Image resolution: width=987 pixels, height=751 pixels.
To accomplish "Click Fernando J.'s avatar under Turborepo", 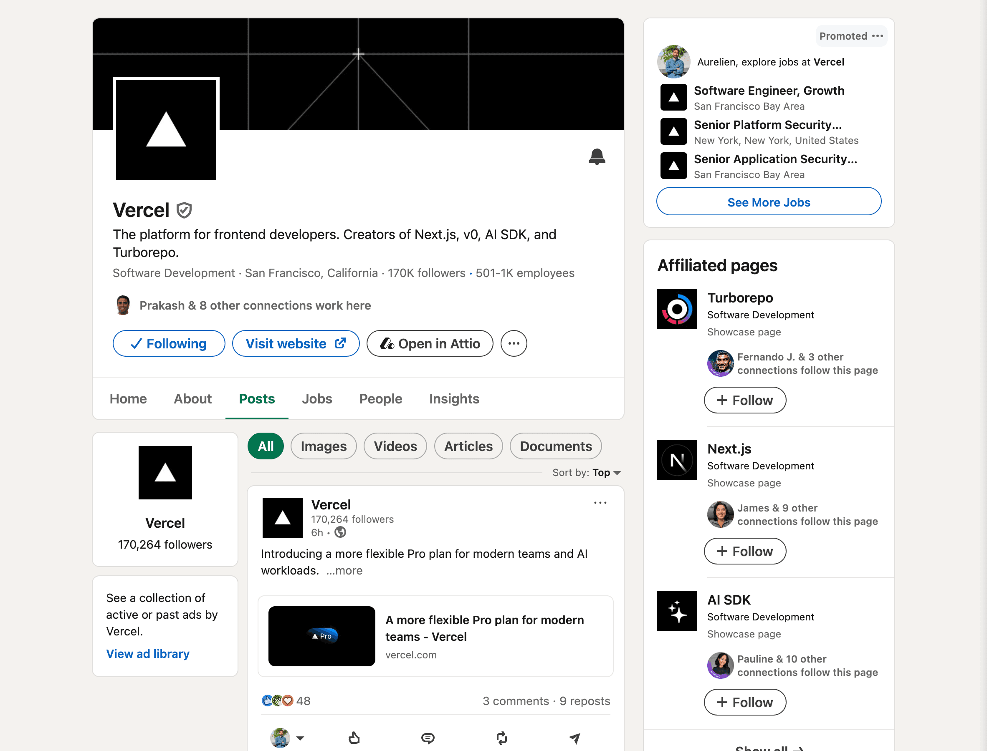I will pos(720,363).
